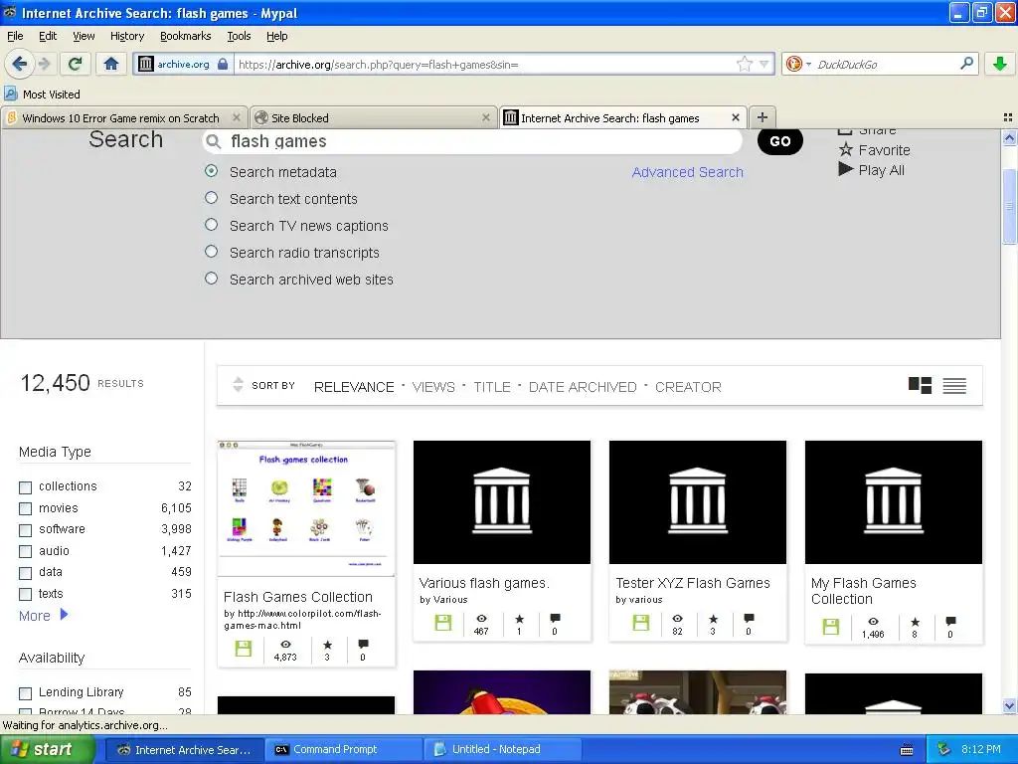
Task: Open Flash Games Collection thumbnail
Action: tap(306, 508)
